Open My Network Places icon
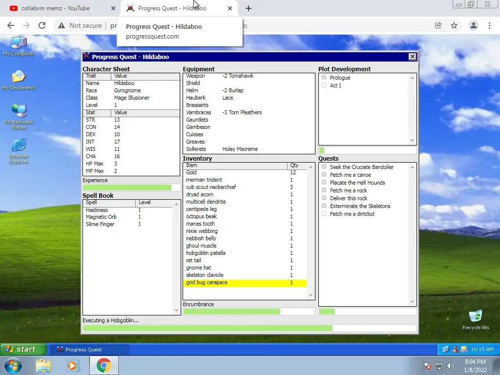Screen dimensions: 500x375 tap(19, 117)
